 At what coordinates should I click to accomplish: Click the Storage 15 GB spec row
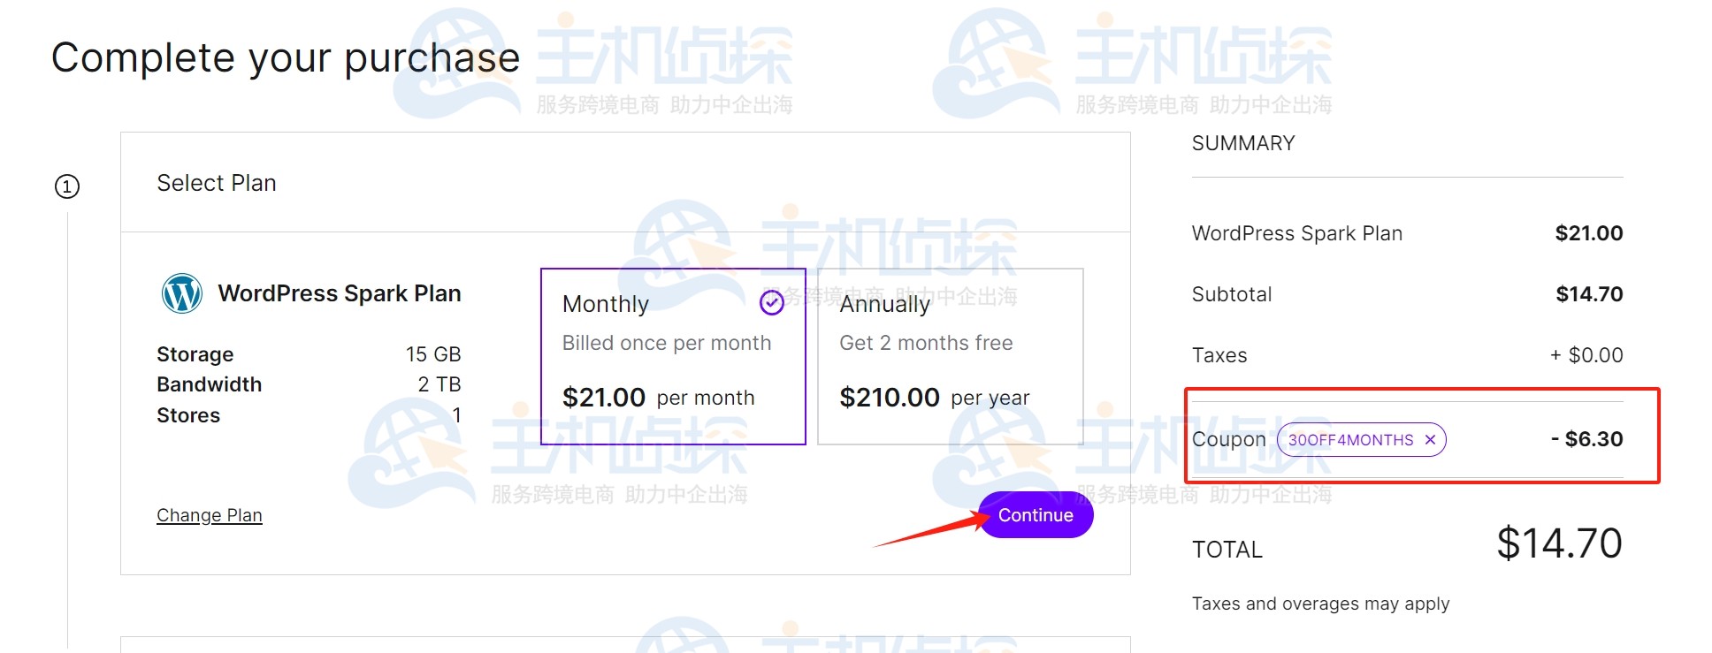(x=309, y=353)
